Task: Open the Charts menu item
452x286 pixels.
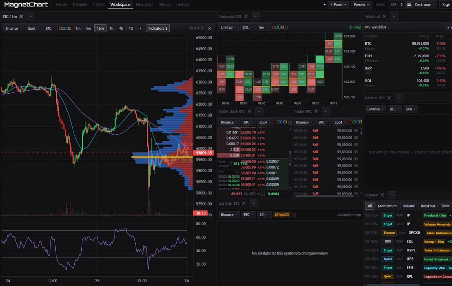Action: pos(99,5)
